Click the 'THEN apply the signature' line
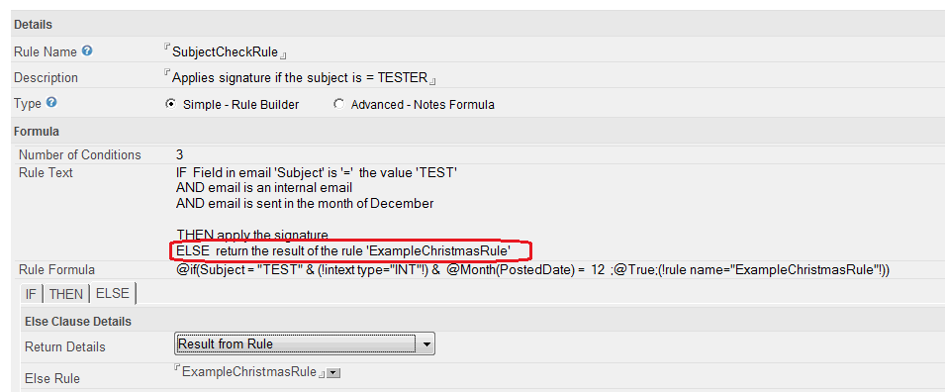Viewport: 945px width, 392px height. coord(252,234)
